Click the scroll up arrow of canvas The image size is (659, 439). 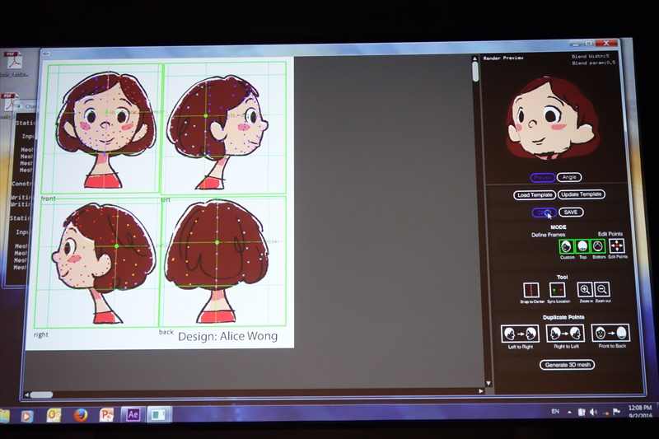coord(475,58)
